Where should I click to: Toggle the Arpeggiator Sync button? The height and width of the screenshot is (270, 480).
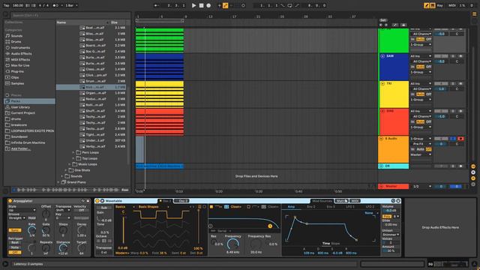pos(15,230)
